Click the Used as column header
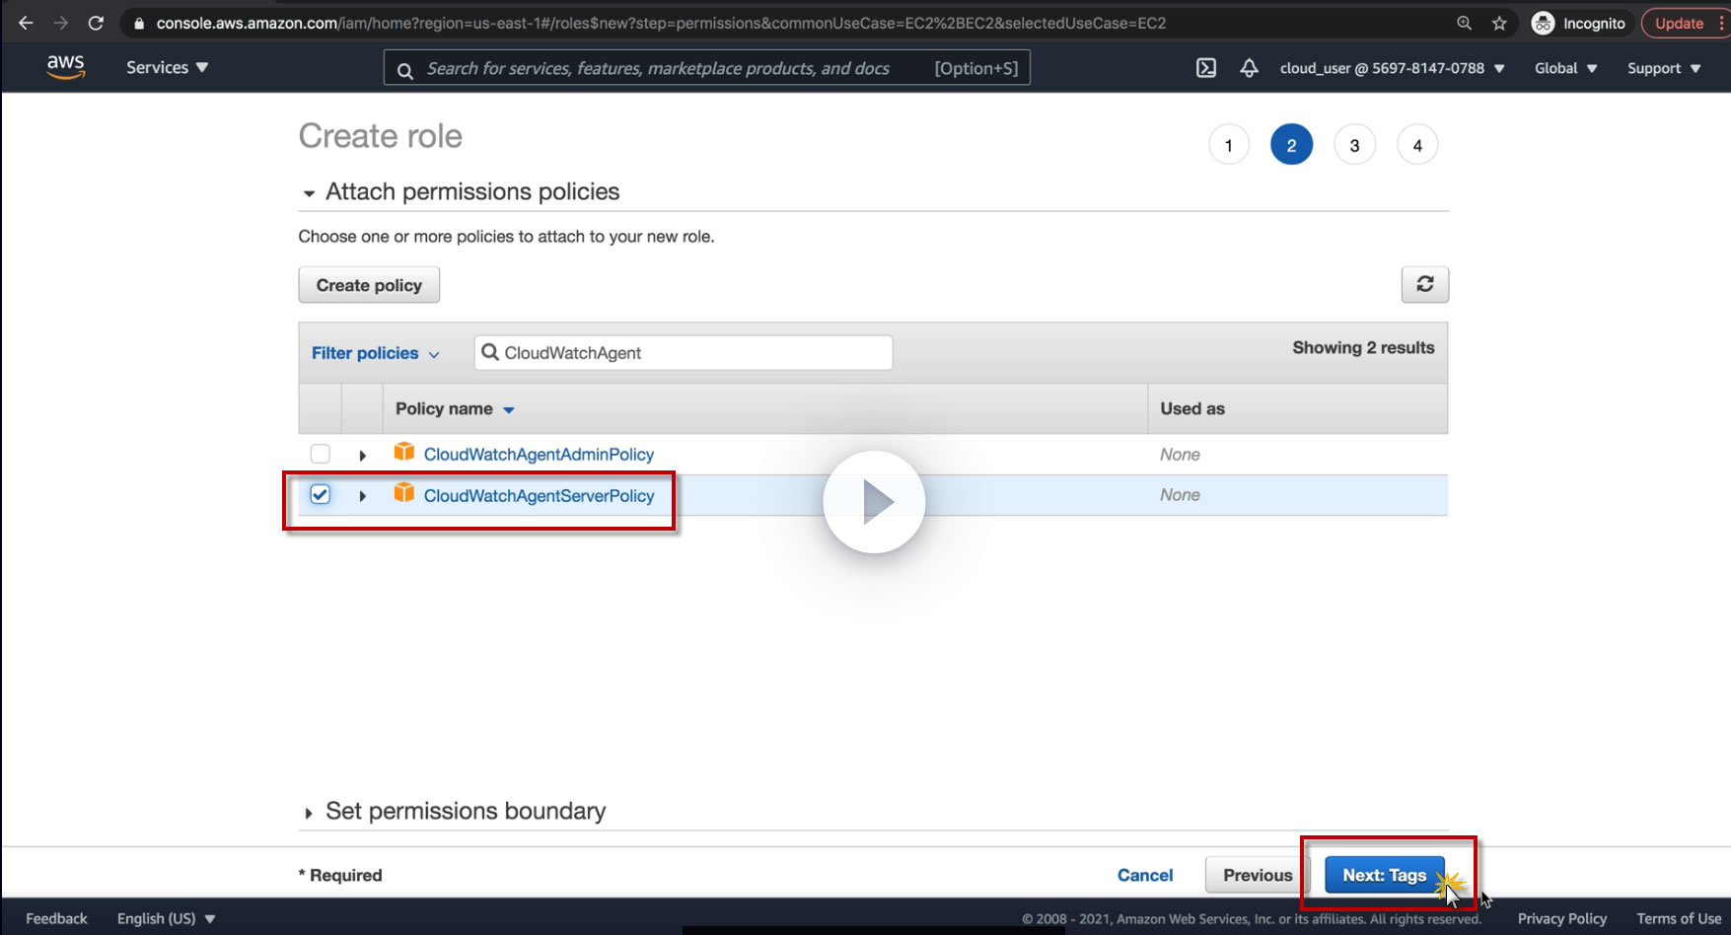1731x935 pixels. (1192, 408)
